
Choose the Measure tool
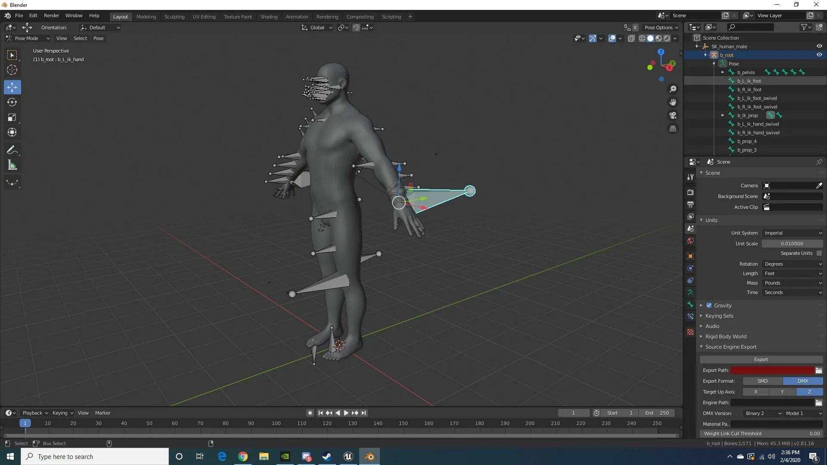click(x=12, y=165)
